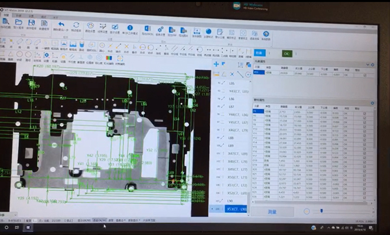Toggle the checkbox in the Y5 row
The width and height of the screenshot is (390, 235).
[x=365, y=113]
